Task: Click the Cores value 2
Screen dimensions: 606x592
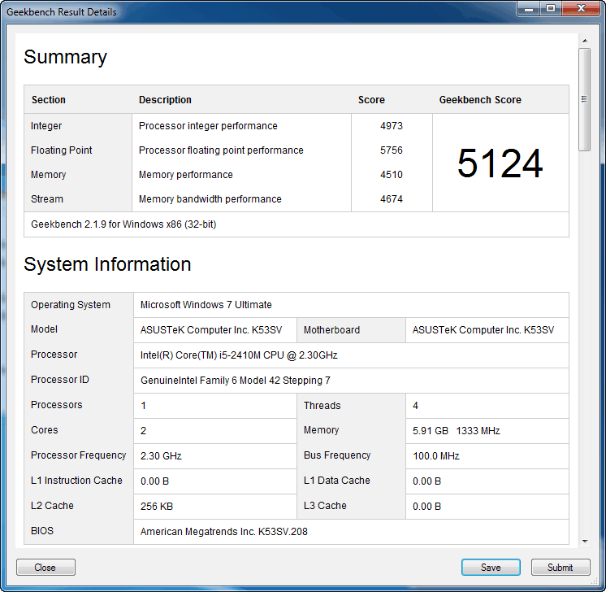Action: click(x=144, y=431)
